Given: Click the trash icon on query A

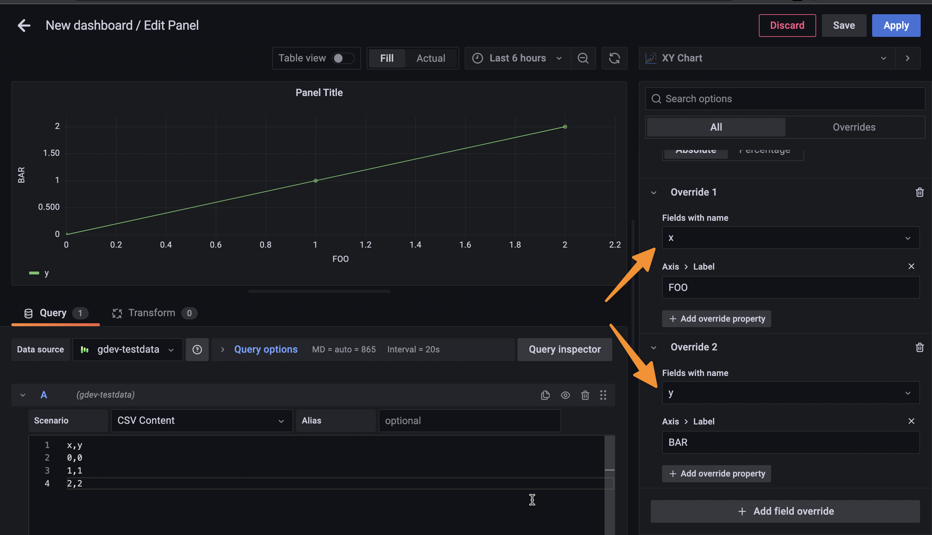Looking at the screenshot, I should tap(585, 395).
